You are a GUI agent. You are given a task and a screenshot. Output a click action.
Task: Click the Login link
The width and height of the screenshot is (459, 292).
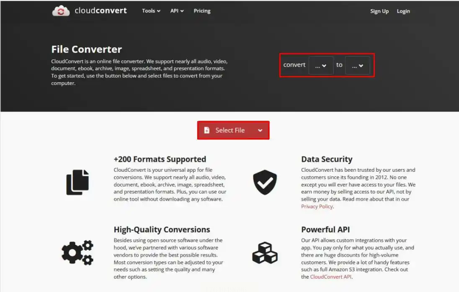tap(403, 11)
